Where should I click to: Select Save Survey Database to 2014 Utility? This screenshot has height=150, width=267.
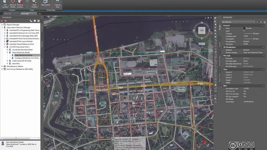pyautogui.click(x=20, y=69)
